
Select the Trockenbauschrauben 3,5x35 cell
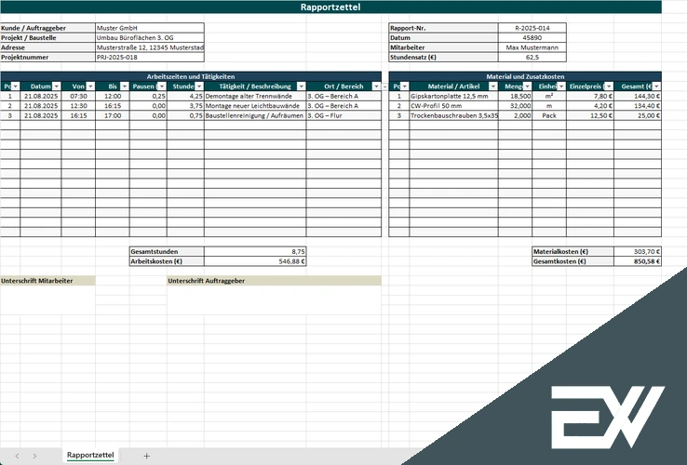pos(454,115)
